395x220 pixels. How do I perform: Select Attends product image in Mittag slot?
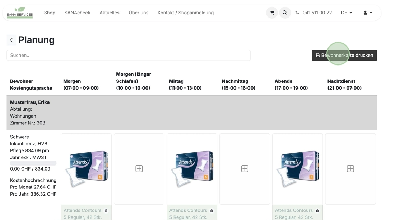(x=192, y=169)
